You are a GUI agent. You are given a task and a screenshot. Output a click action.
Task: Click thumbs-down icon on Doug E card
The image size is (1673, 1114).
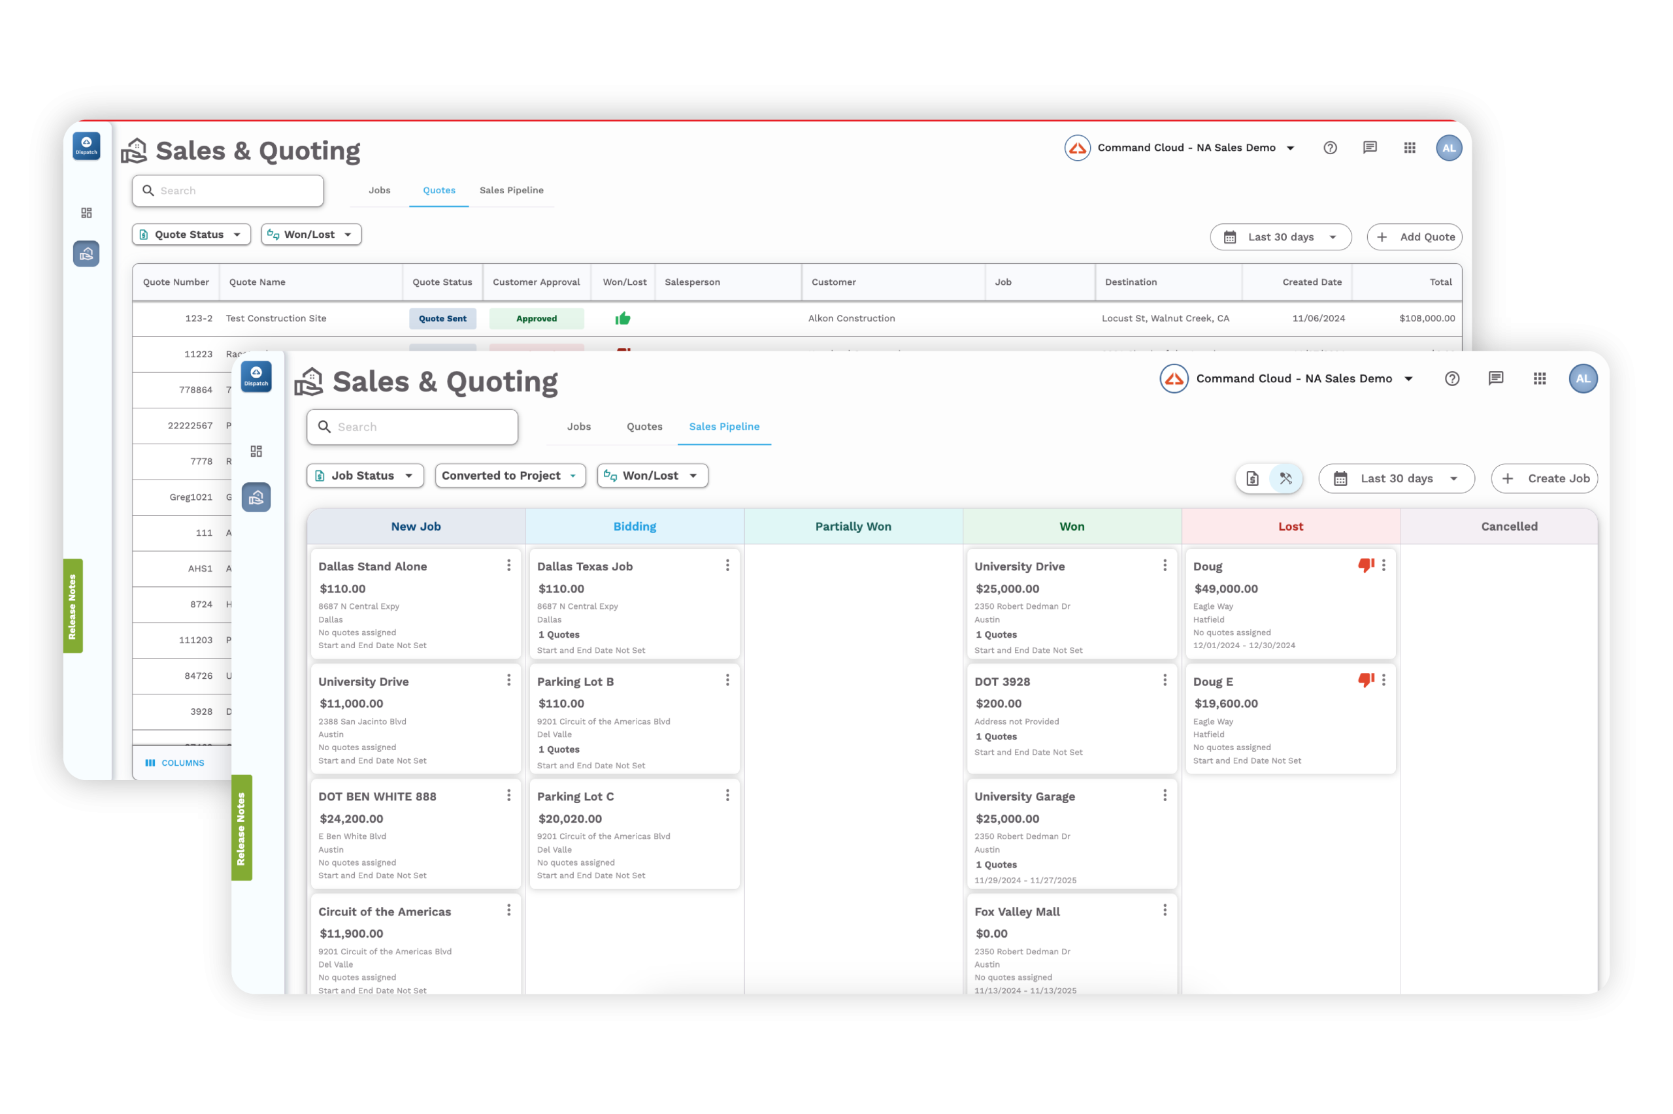(x=1366, y=680)
